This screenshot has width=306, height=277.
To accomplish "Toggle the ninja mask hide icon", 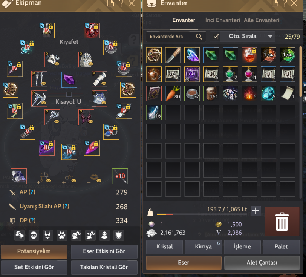I will click(x=34, y=235).
